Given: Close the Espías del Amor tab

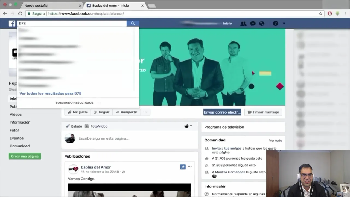Looking at the screenshot, I should point(142,5).
